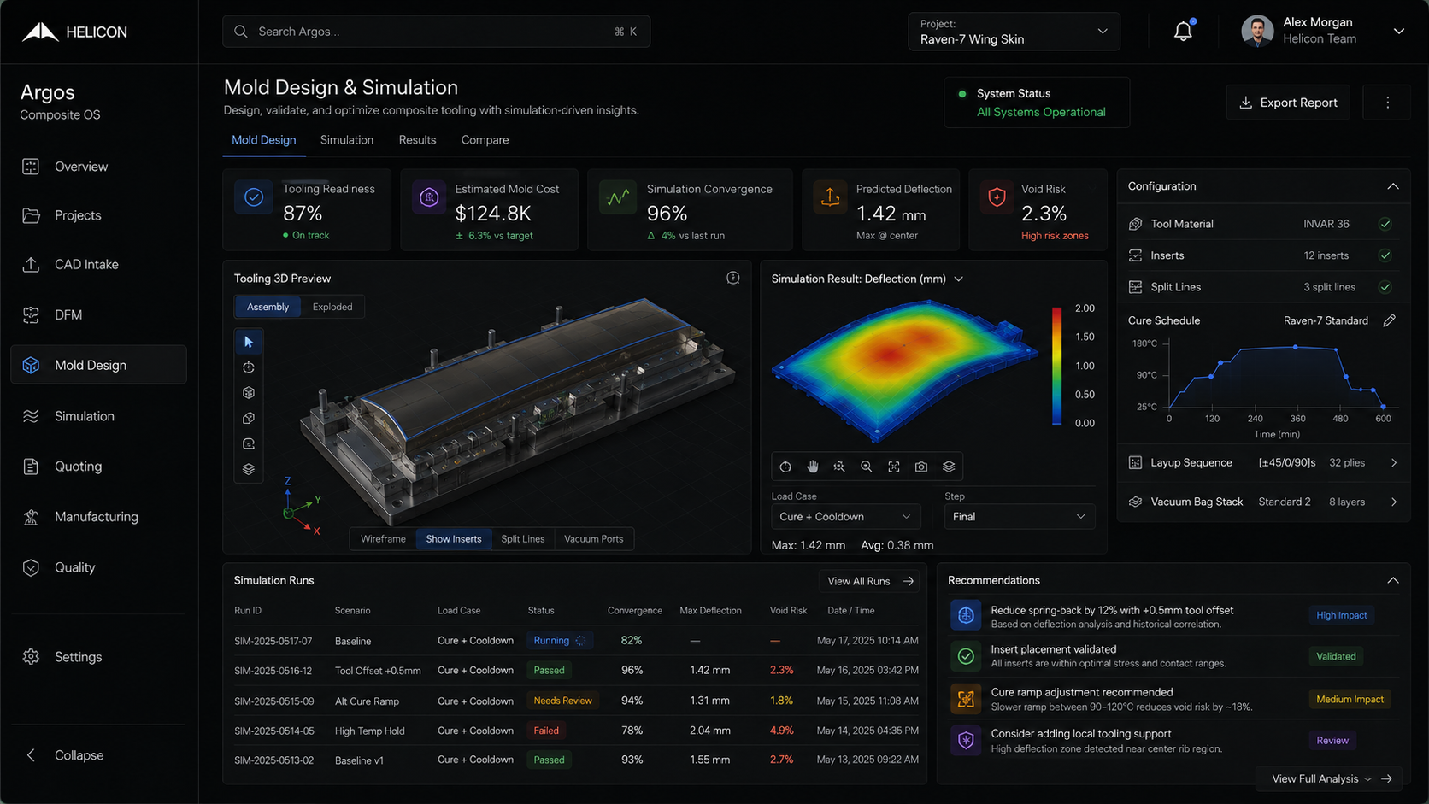
Task: Click the High Impact tag
Action: [x=1341, y=615]
